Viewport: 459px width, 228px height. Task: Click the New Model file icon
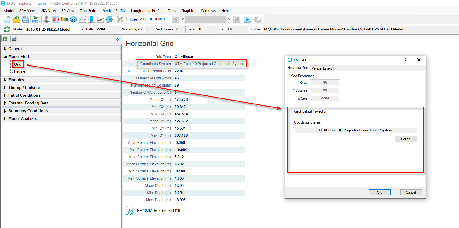[x=7, y=19]
